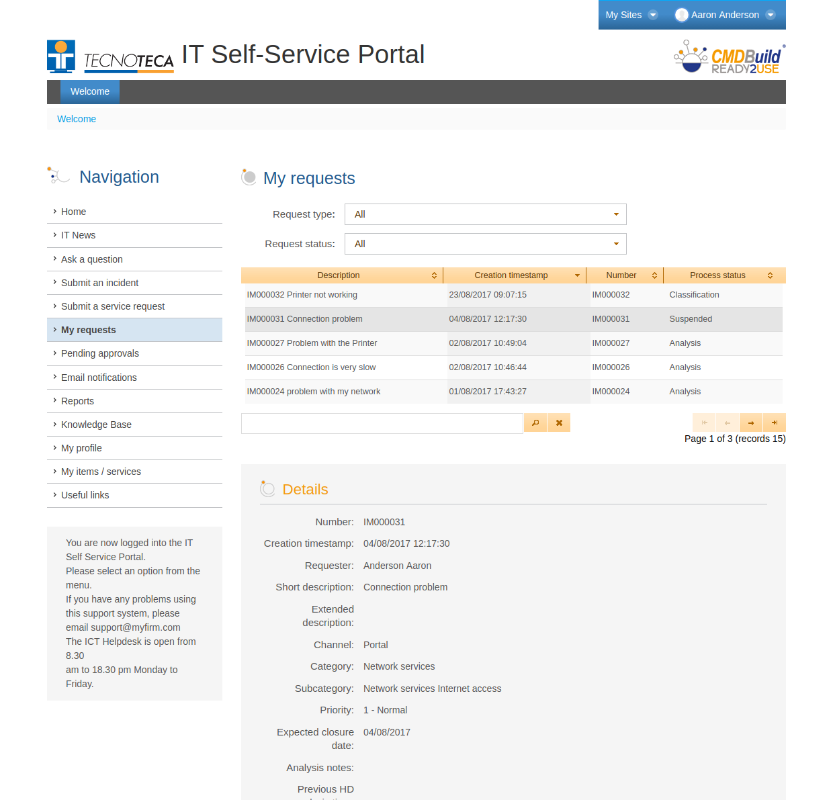Open Submit an incident in navigation
Viewport: 833px width, 800px height.
[99, 283]
